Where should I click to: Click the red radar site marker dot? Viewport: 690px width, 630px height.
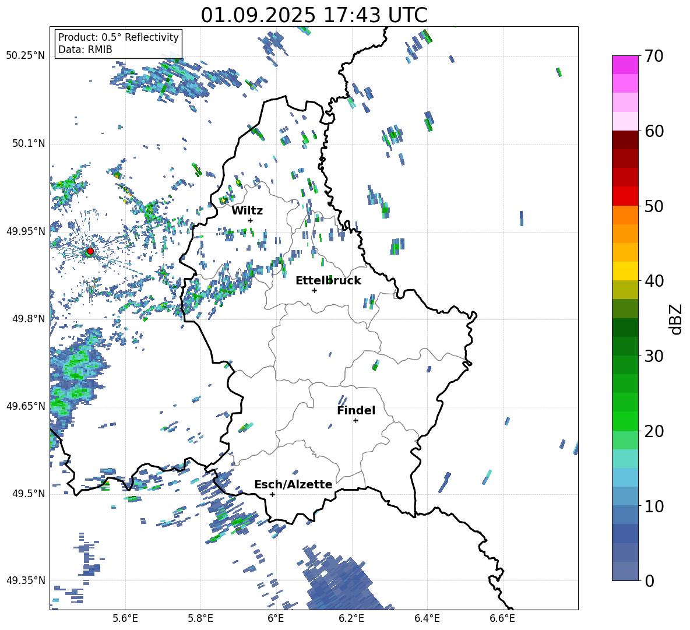[90, 251]
